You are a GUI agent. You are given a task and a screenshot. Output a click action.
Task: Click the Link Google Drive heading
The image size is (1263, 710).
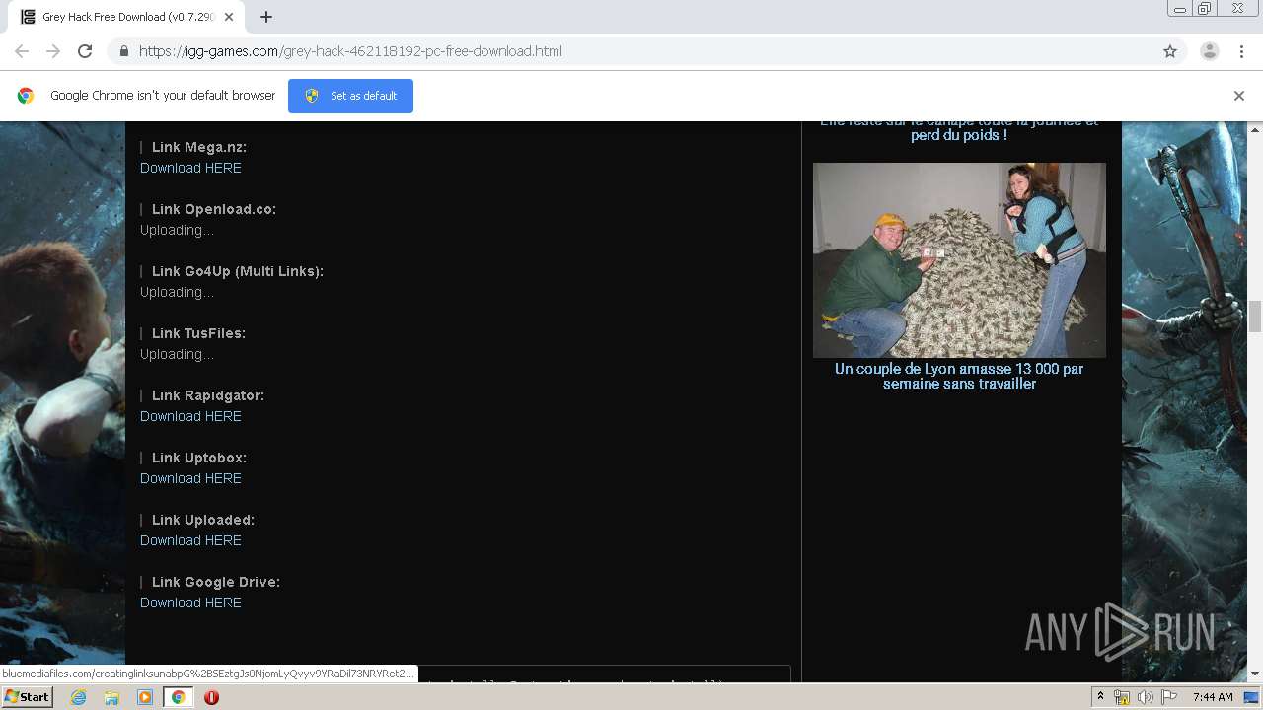216,582
